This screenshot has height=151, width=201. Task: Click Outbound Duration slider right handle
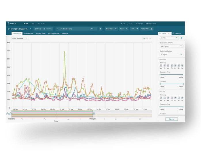183,84
